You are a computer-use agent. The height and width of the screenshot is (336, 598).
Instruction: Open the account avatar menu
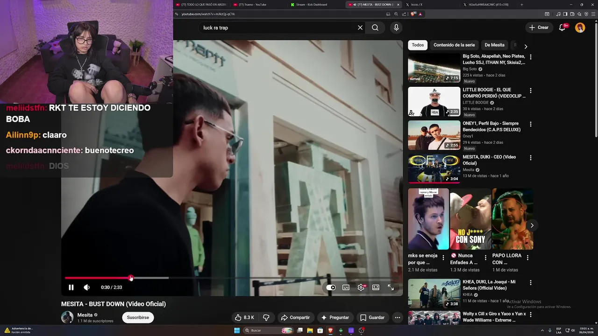(580, 28)
